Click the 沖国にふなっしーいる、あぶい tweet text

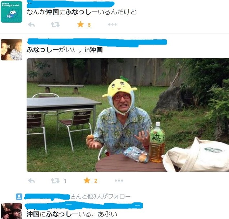coord(72,214)
